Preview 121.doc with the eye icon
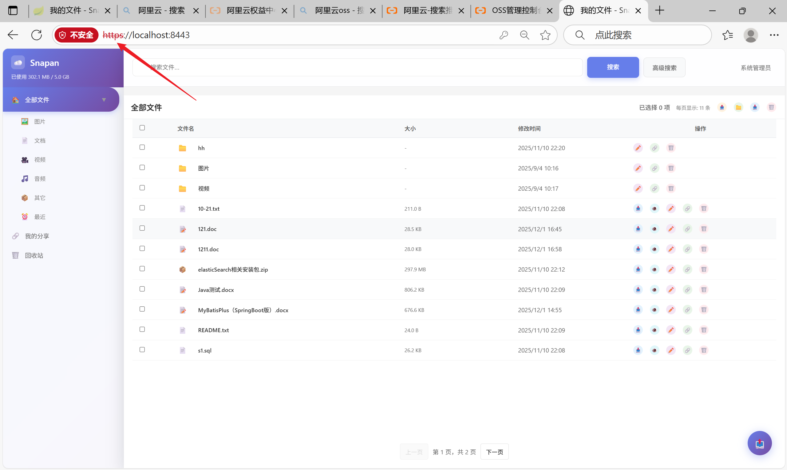 pos(655,229)
